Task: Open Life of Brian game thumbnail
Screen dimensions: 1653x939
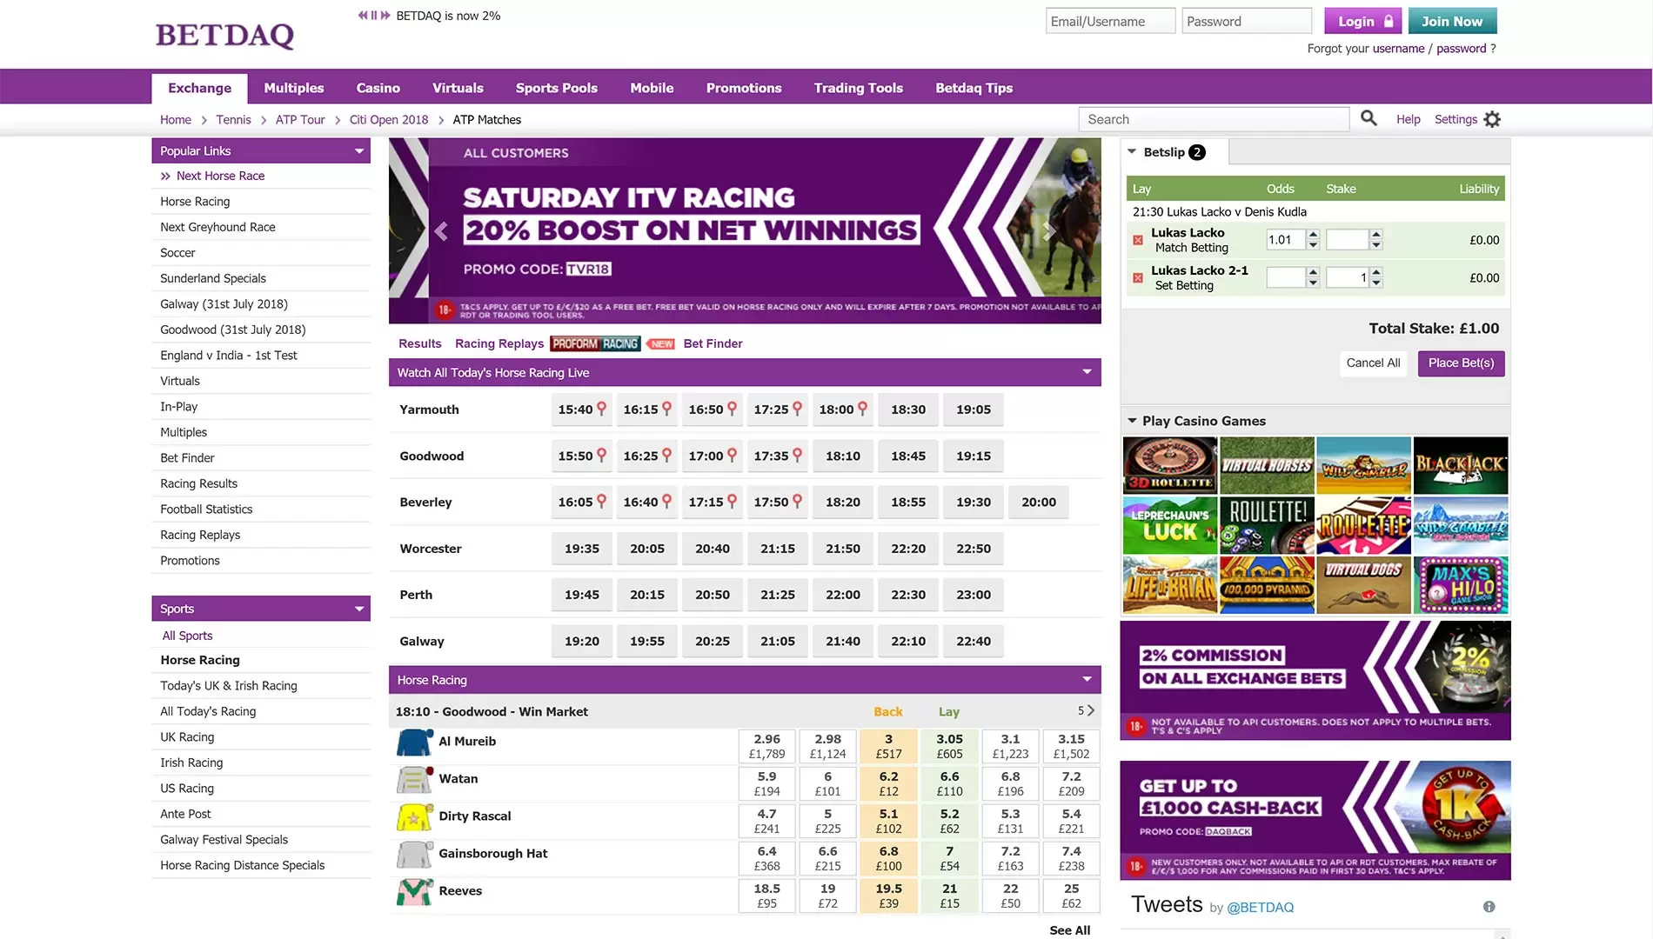Action: pos(1170,585)
